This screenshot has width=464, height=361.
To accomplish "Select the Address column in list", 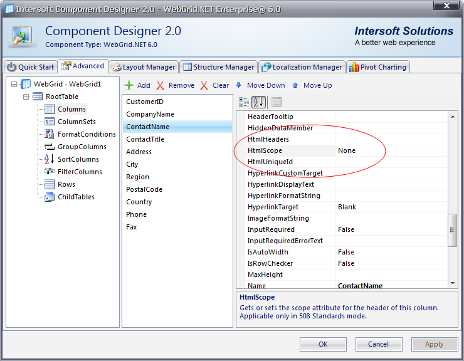I will click(177, 152).
